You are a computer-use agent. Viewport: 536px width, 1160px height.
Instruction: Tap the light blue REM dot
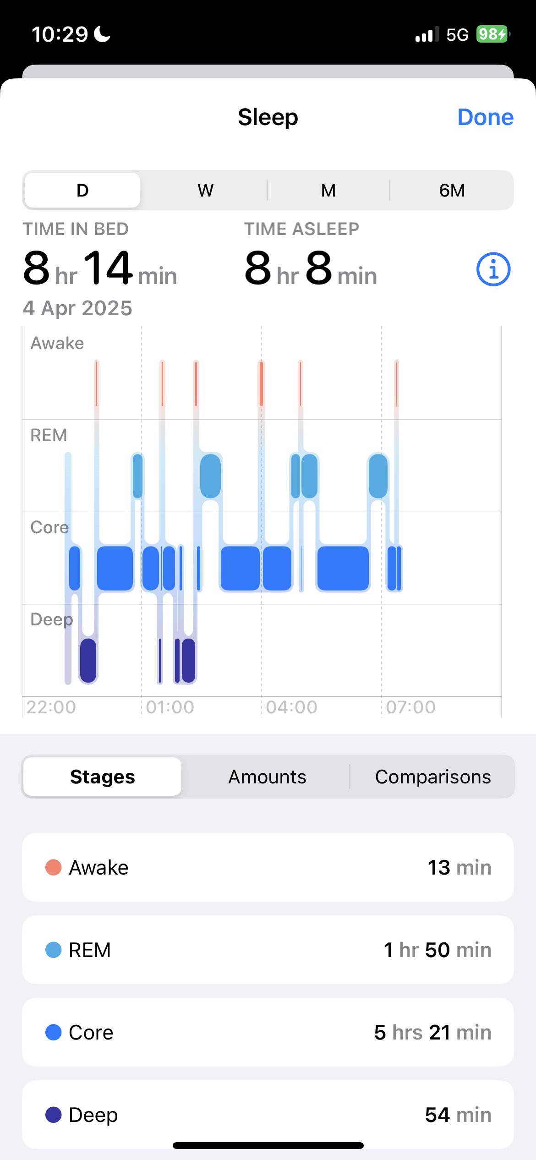click(54, 950)
